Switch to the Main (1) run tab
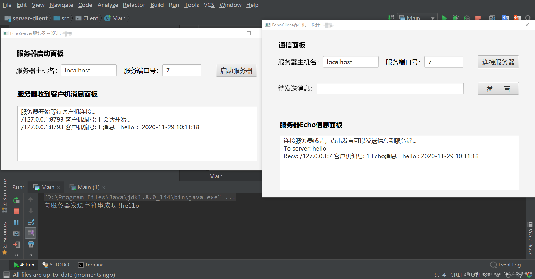The height and width of the screenshot is (279, 535). pyautogui.click(x=88, y=187)
